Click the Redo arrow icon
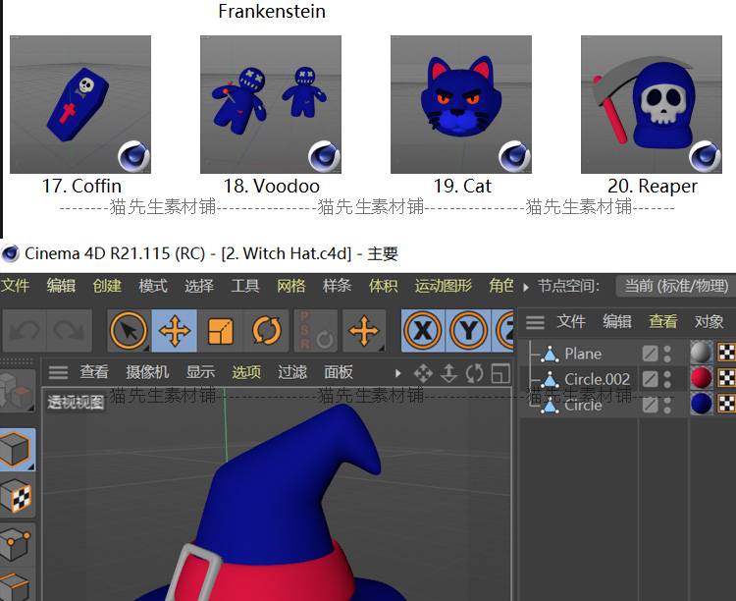 tap(69, 331)
